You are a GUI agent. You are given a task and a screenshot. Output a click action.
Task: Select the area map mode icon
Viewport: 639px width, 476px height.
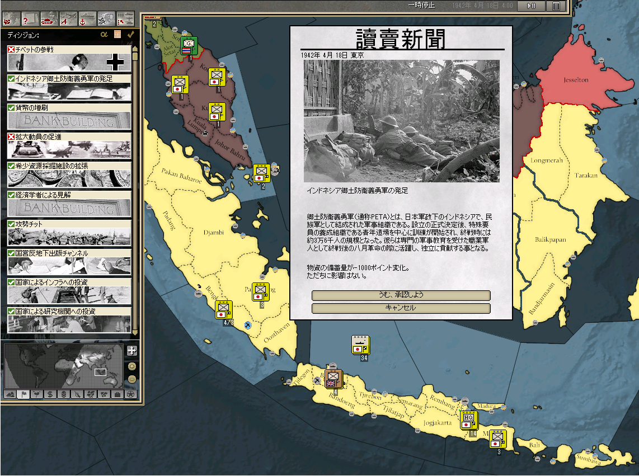(104, 394)
